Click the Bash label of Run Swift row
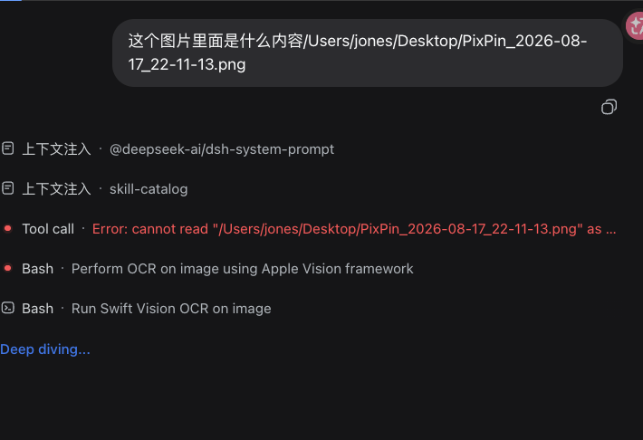This screenshot has width=643, height=440. click(x=38, y=309)
